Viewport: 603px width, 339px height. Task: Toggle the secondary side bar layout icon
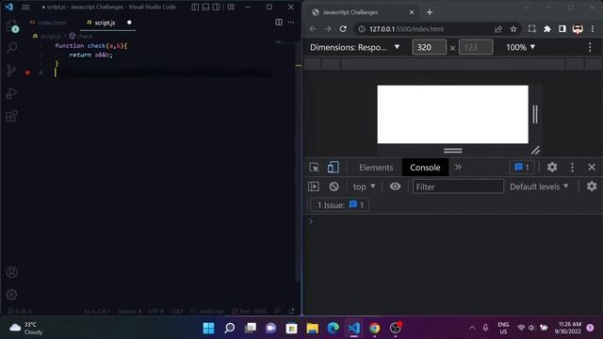pos(216,7)
